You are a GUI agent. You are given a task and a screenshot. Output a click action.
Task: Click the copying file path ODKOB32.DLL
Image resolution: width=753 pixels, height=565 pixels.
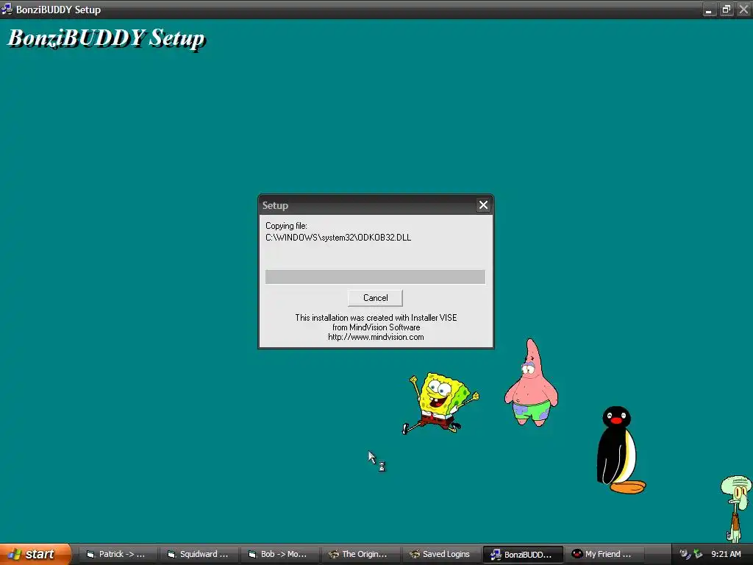click(338, 238)
